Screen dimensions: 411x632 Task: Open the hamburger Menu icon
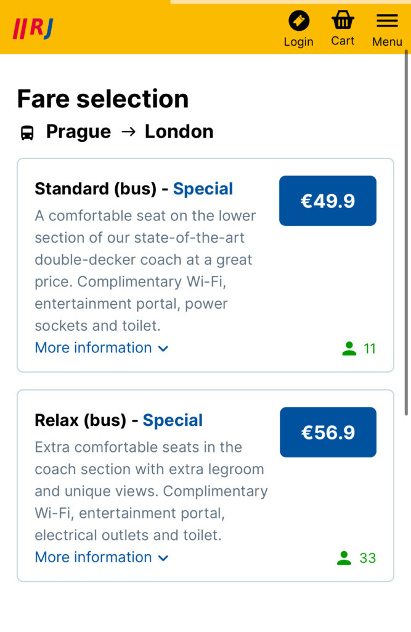click(387, 21)
